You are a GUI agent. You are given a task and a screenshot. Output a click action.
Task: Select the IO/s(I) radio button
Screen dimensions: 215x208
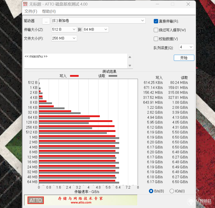click(x=172, y=191)
